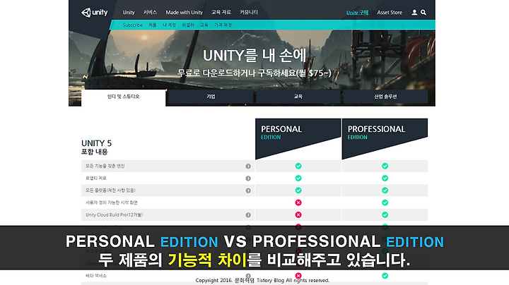Switch to the 교육 tab below banner
This screenshot has height=285, width=509.
[298, 97]
